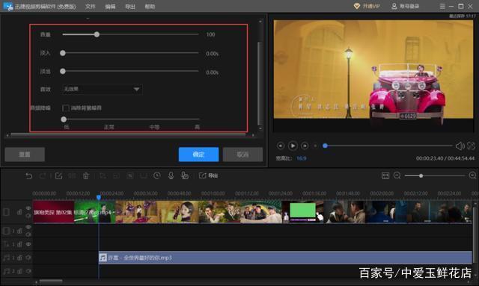The width and height of the screenshot is (479, 286).
Task: Open the edit clip pencil icon
Action: [x=58, y=175]
